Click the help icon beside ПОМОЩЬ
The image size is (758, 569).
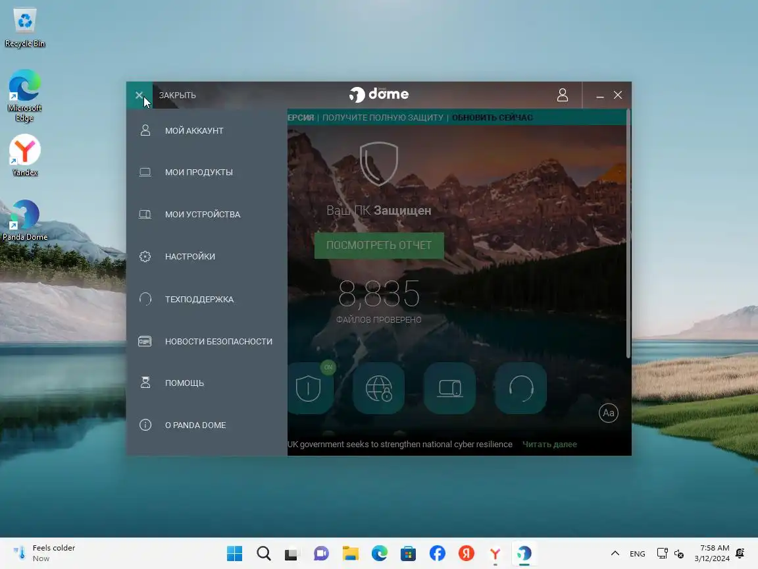(x=145, y=383)
